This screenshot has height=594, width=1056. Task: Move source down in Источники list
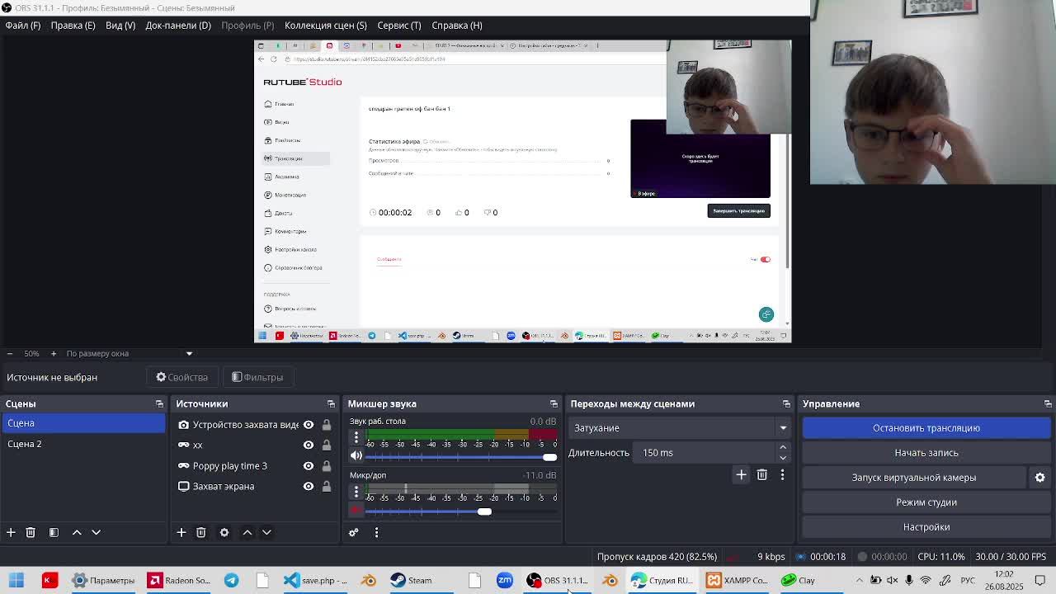pyautogui.click(x=266, y=532)
